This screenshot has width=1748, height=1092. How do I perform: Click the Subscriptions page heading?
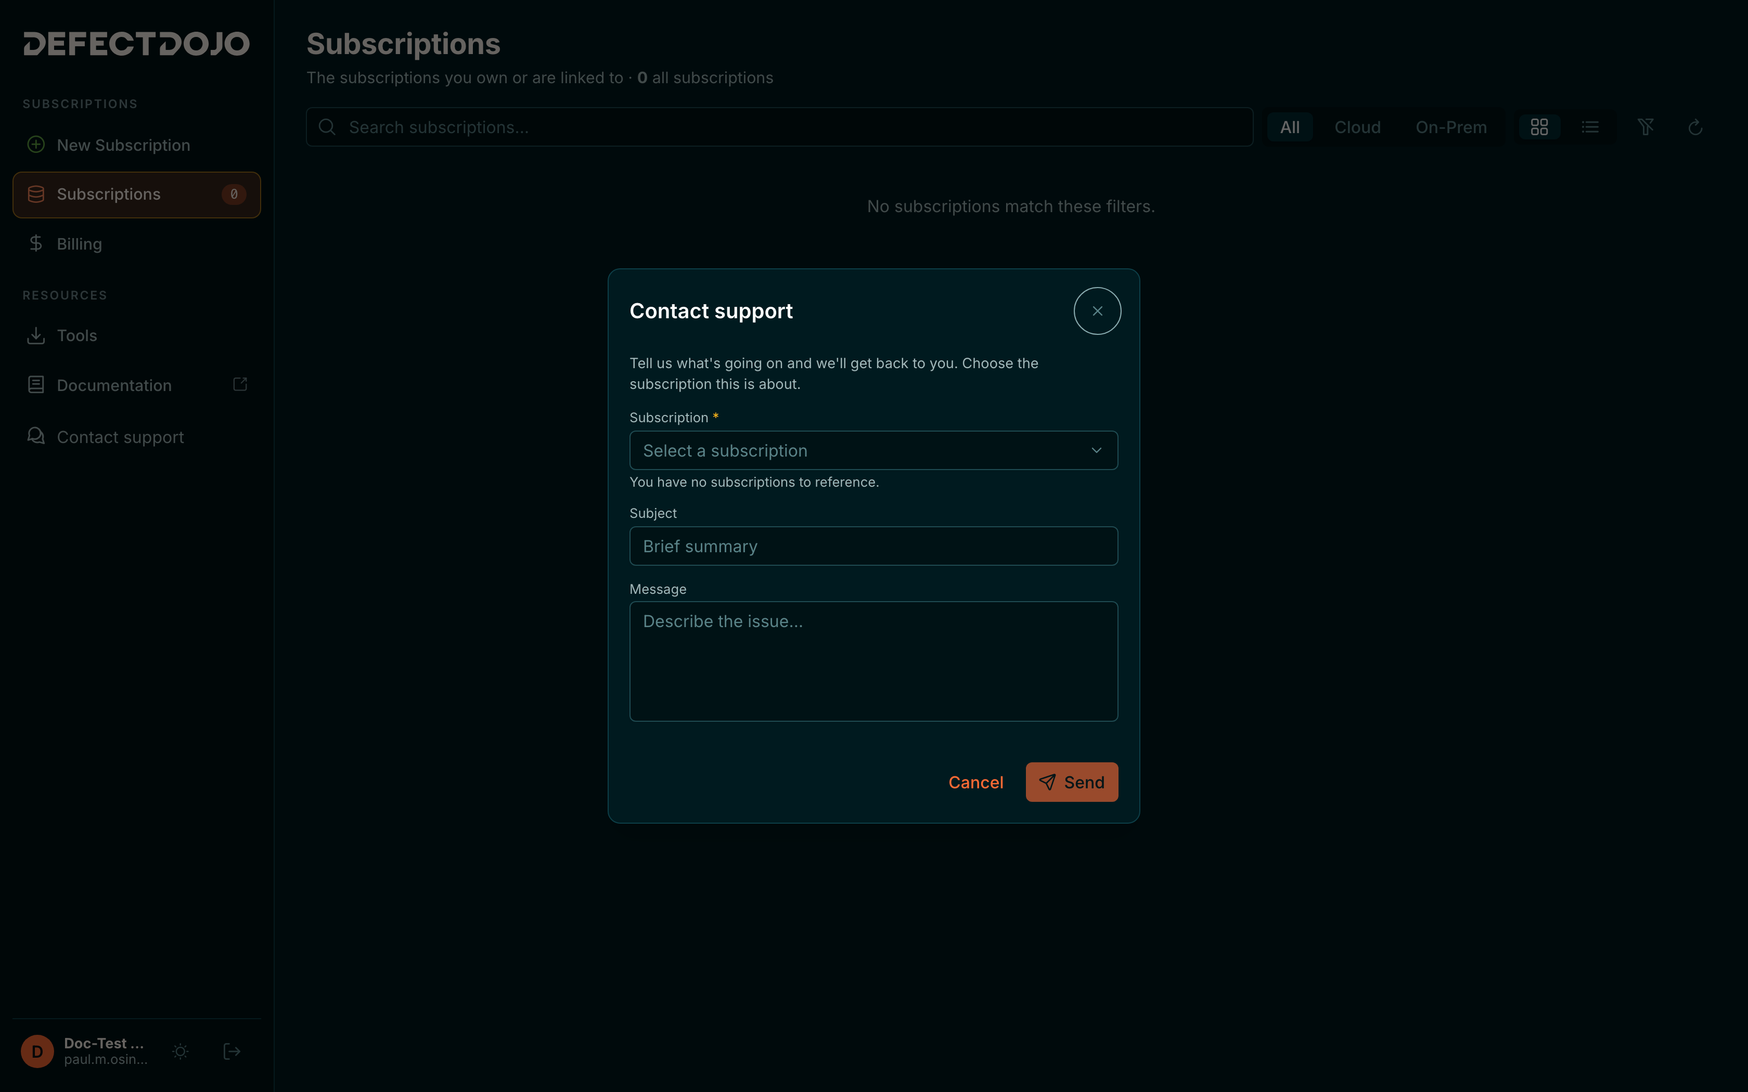403,44
